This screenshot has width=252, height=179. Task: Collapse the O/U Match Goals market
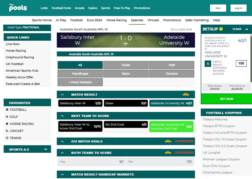[x=62, y=141]
